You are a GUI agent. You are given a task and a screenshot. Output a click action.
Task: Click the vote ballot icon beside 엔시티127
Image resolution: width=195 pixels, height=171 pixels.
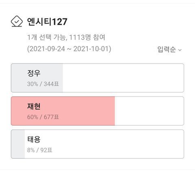tap(17, 21)
